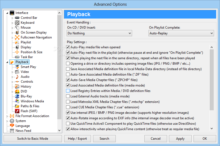The height and width of the screenshot is (146, 220).
Task: Select Blu-Ray in the tree
Action: 26,96
